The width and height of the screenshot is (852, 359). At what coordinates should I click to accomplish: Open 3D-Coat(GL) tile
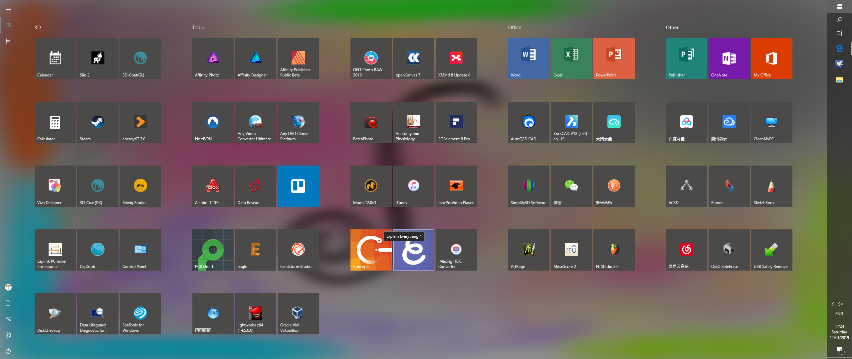coord(140,59)
